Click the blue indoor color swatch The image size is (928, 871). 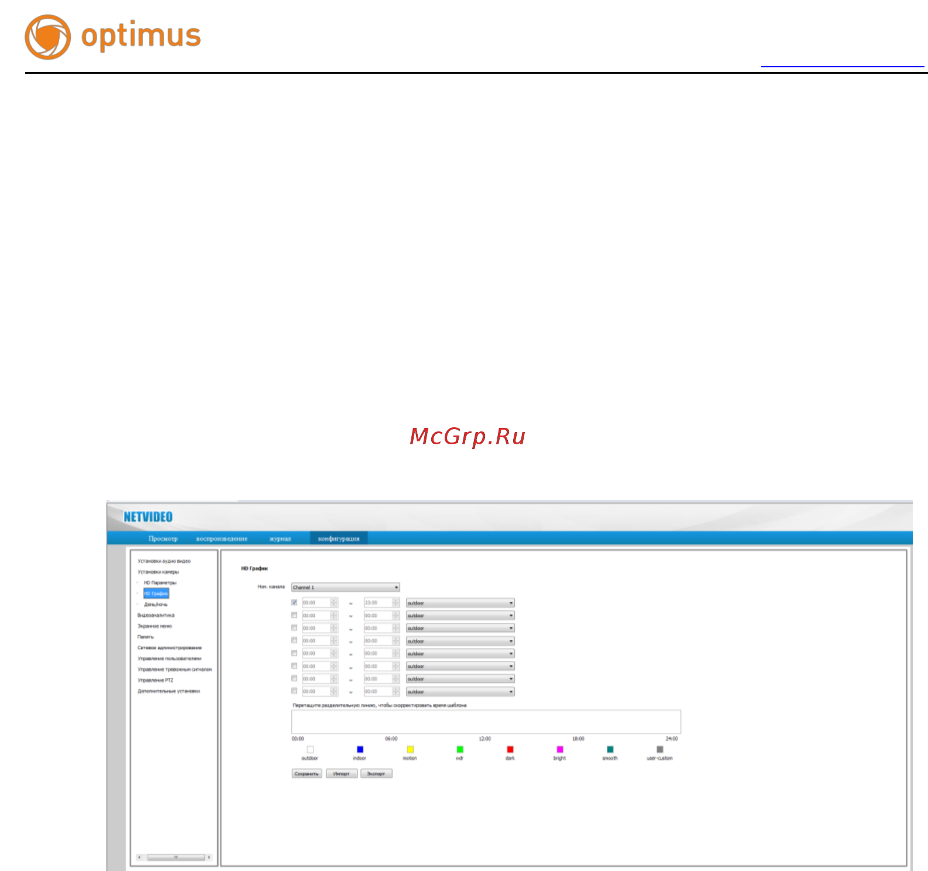(360, 749)
